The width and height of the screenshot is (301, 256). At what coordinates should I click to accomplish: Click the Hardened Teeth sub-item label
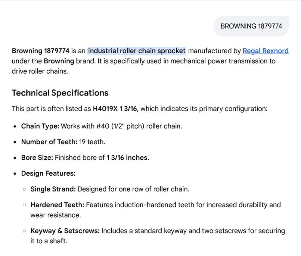(x=57, y=205)
